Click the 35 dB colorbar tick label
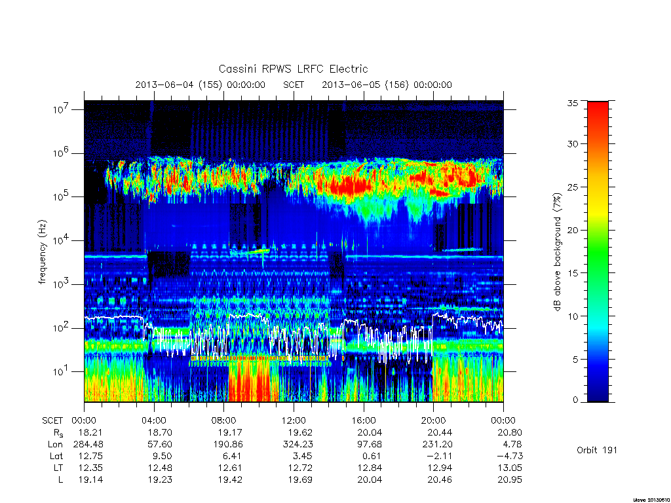The width and height of the screenshot is (671, 503). 573,103
